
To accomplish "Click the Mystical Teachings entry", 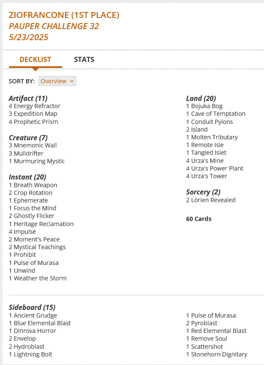I will pos(39,247).
